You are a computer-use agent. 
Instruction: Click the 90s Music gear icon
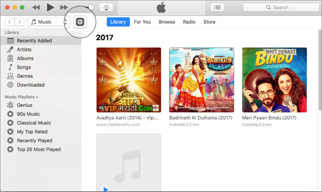[x=10, y=114]
